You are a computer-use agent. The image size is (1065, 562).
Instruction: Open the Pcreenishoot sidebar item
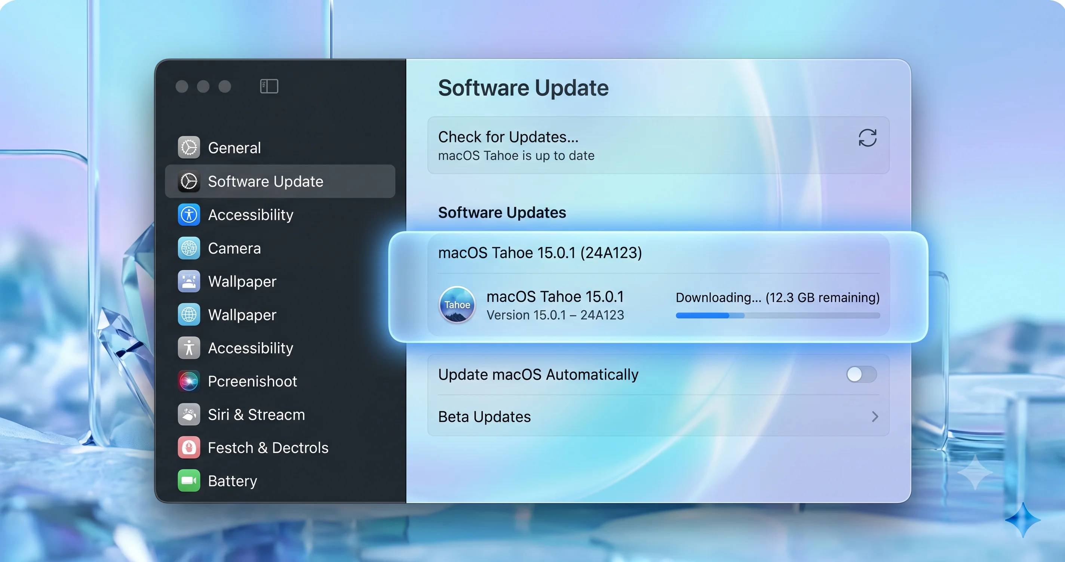pos(280,381)
